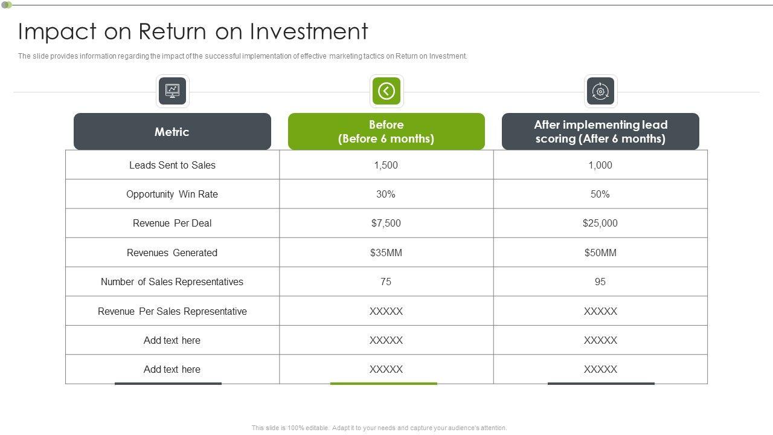Click the After implementing lead scoring header
The height and width of the screenshot is (435, 773).
click(600, 132)
